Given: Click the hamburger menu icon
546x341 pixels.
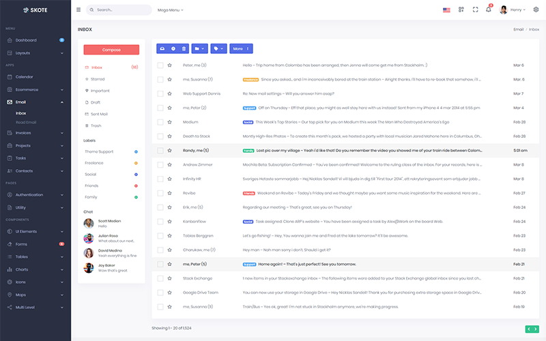Looking at the screenshot, I should (78, 10).
